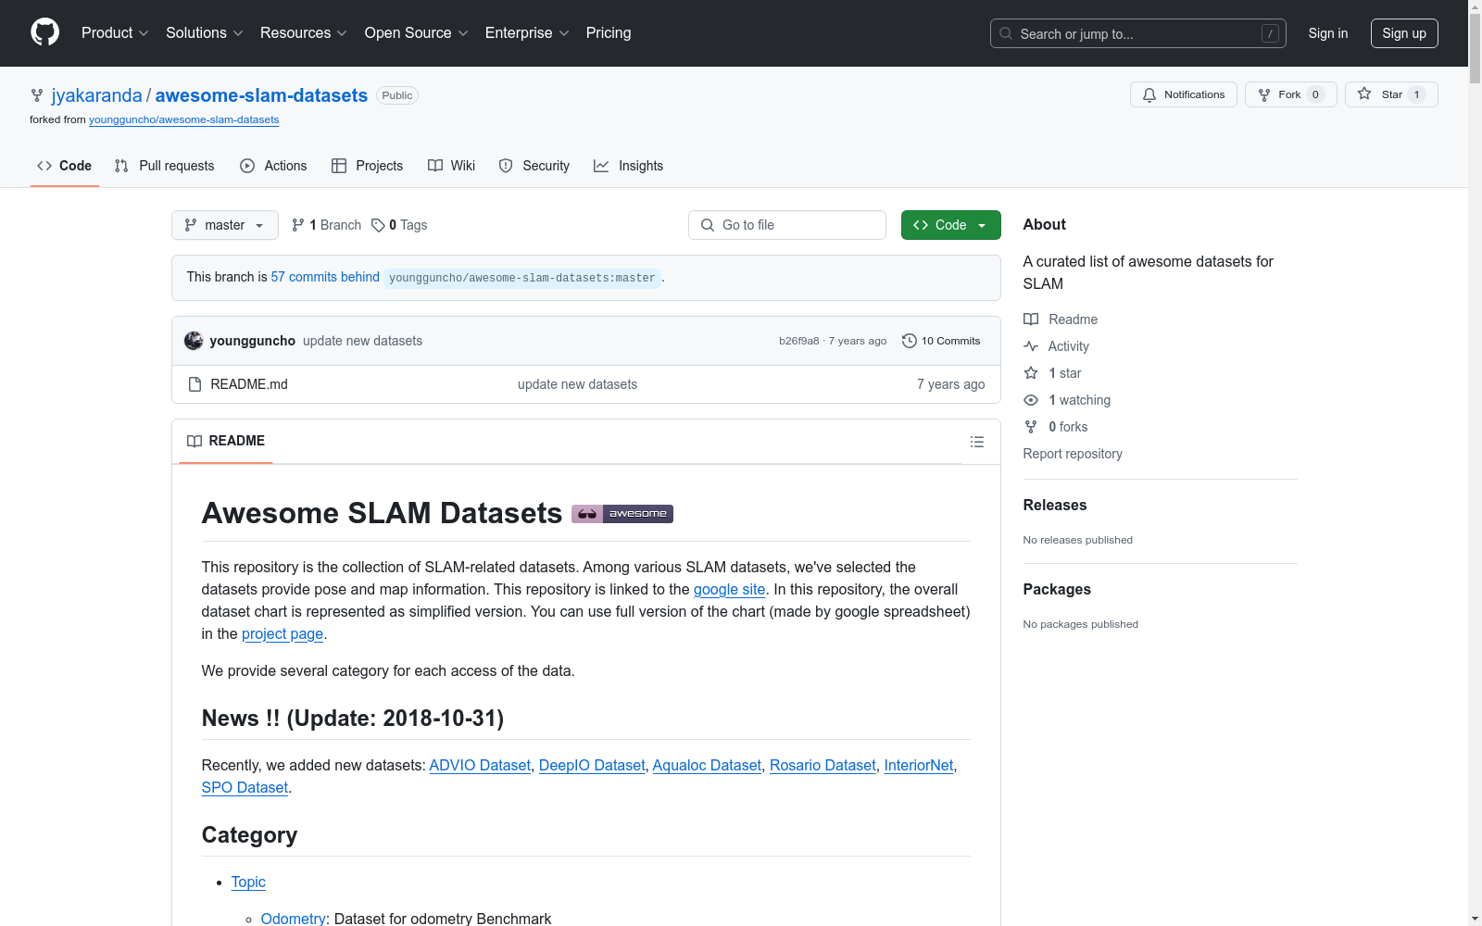This screenshot has height=926, width=1482.
Task: Click the younggoncho/awesome-slam-datasets:master branch label
Action: [x=522, y=278]
